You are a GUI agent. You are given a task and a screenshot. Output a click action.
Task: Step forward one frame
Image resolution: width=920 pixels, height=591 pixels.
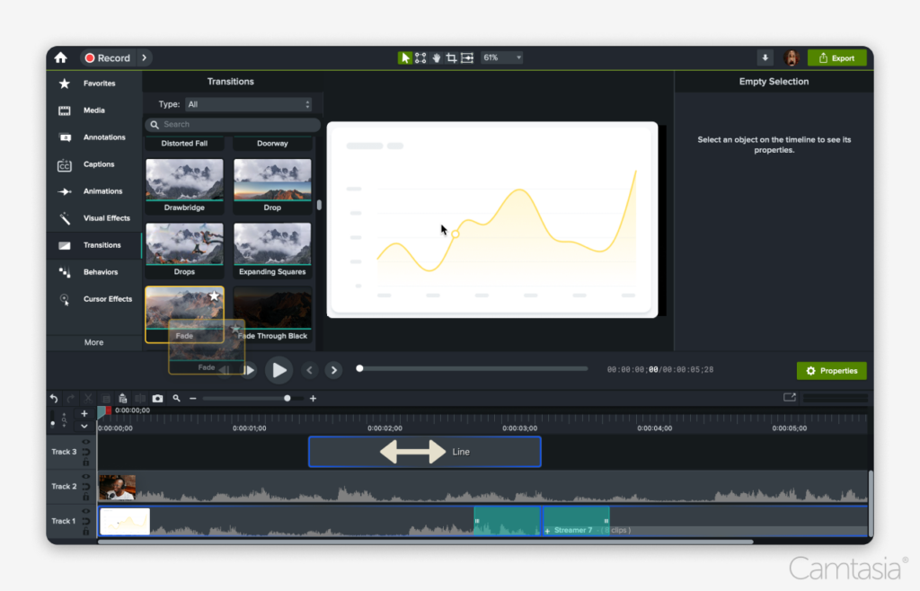(x=250, y=370)
